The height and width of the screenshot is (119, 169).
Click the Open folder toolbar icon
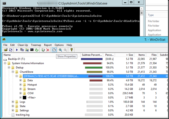point(6,50)
